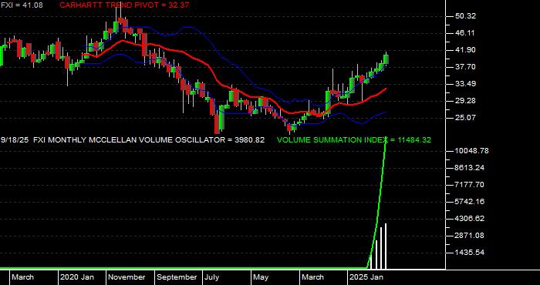Click the 10048.78 oscillator axis value

471,151
